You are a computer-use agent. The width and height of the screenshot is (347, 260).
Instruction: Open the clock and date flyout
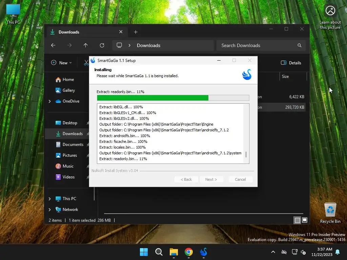click(322, 252)
